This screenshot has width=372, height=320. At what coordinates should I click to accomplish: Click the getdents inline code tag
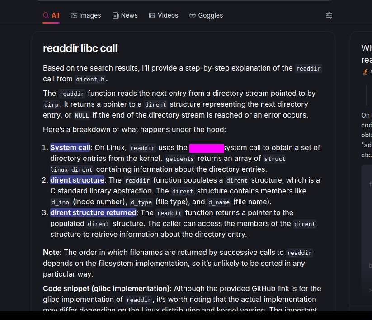click(x=180, y=159)
